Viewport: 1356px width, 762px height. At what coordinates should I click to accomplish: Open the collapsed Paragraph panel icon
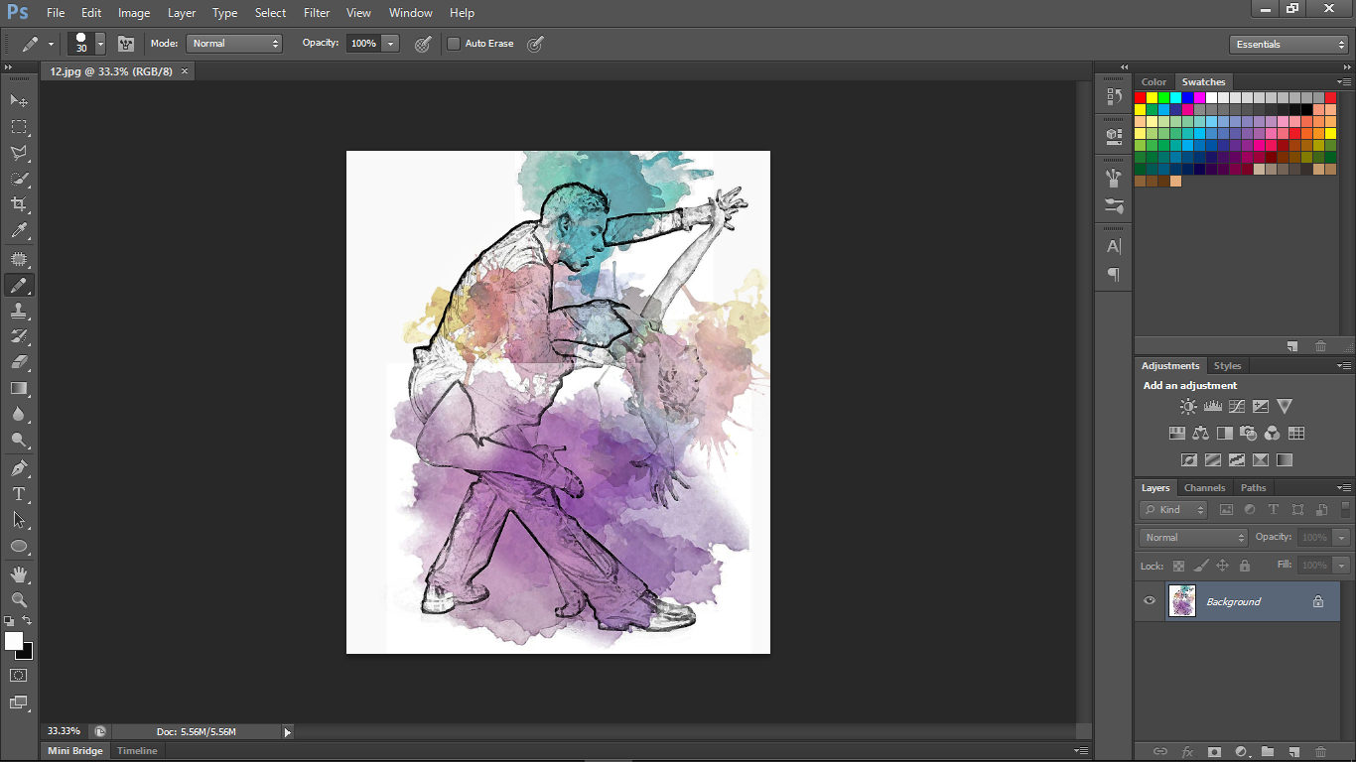[1114, 274]
